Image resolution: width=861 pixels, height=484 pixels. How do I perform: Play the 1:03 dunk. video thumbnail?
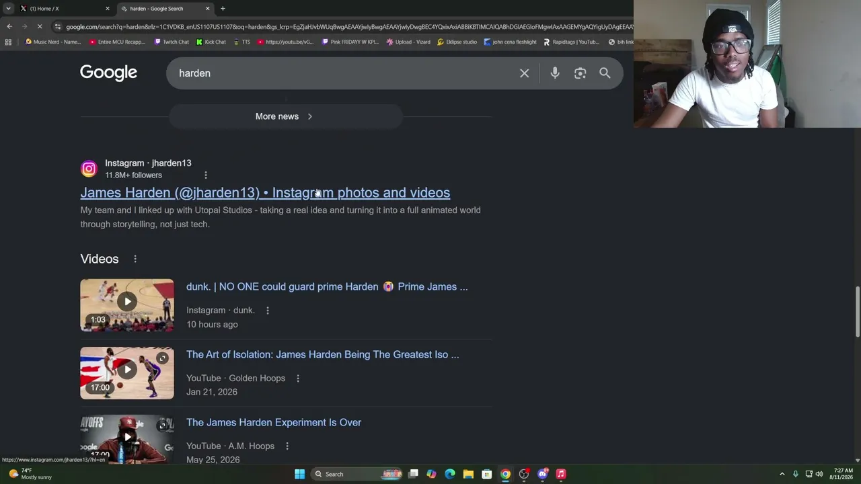[127, 305]
